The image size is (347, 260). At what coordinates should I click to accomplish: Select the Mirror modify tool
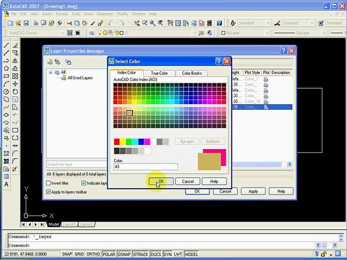pos(15,61)
